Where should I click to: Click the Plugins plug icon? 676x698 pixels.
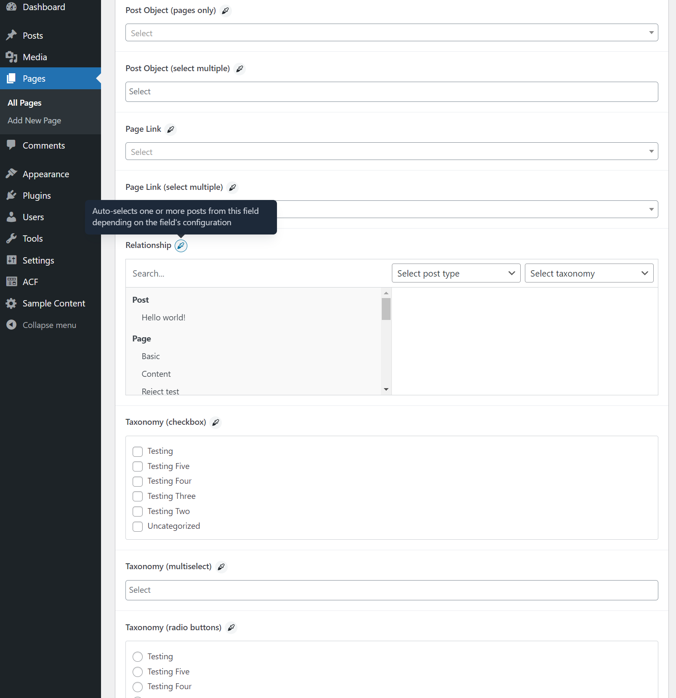coord(11,195)
